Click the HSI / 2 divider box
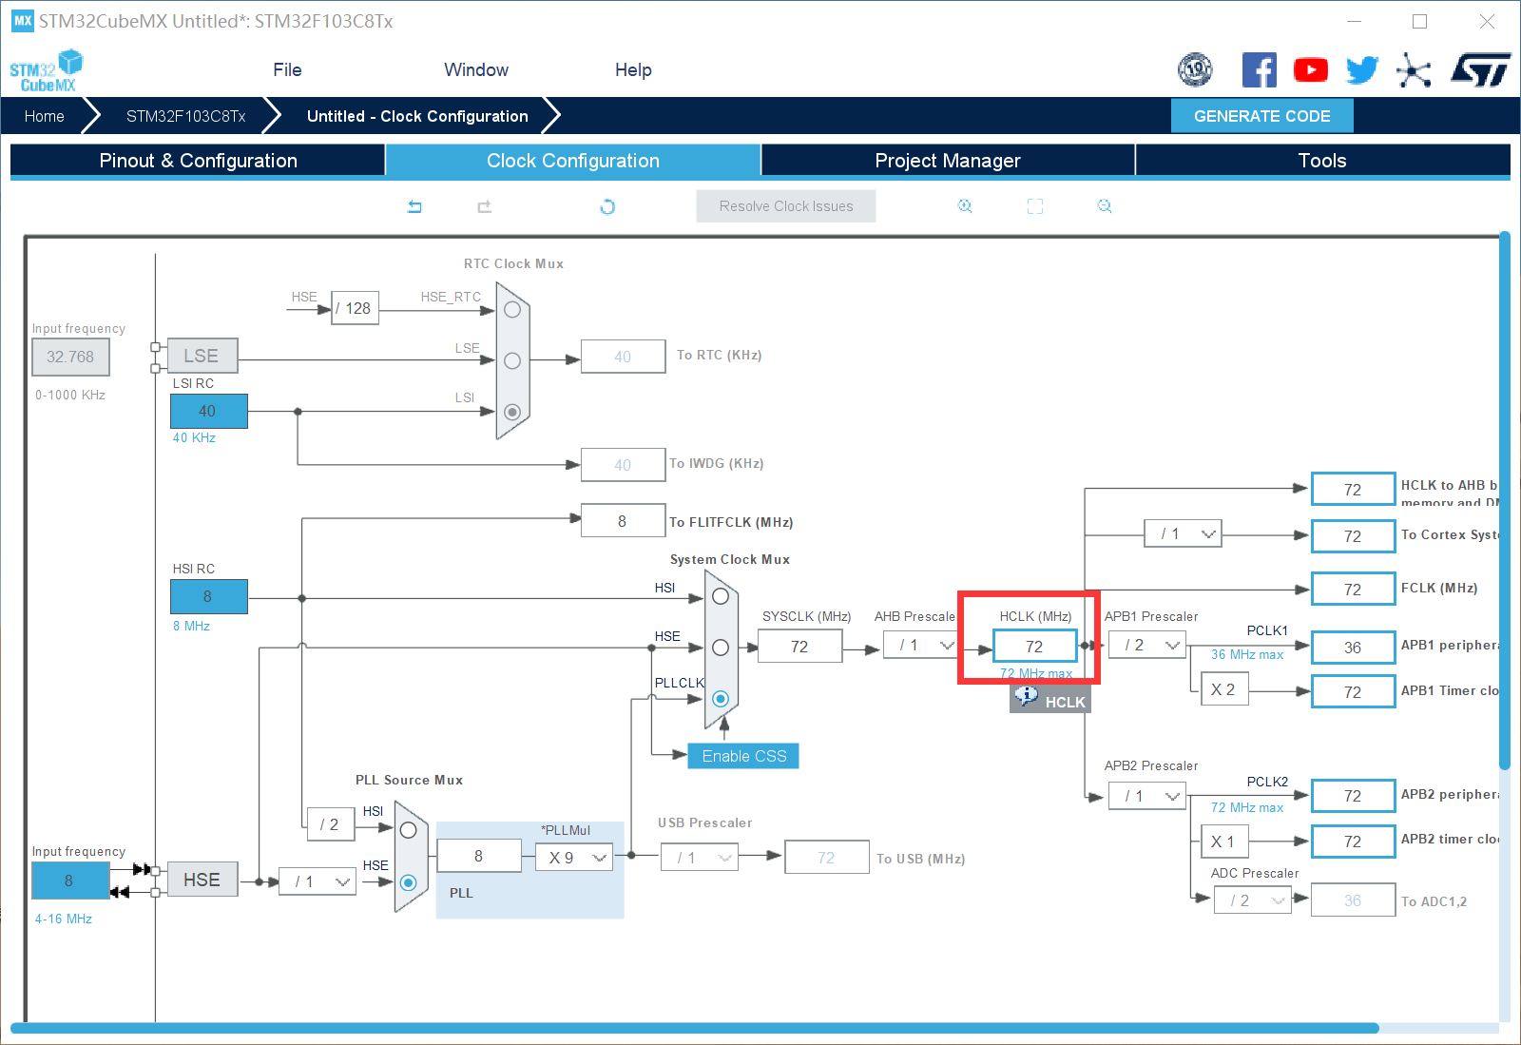This screenshot has height=1045, width=1521. coord(330,824)
